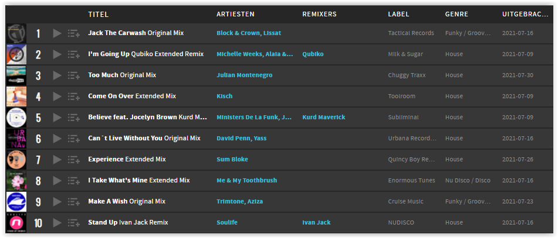Add Make A Wish to queue
This screenshot has height=238, width=558.
point(74,202)
